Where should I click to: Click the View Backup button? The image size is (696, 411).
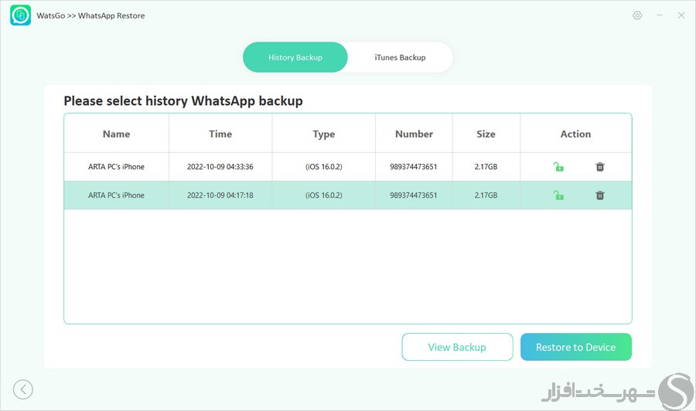pyautogui.click(x=457, y=347)
